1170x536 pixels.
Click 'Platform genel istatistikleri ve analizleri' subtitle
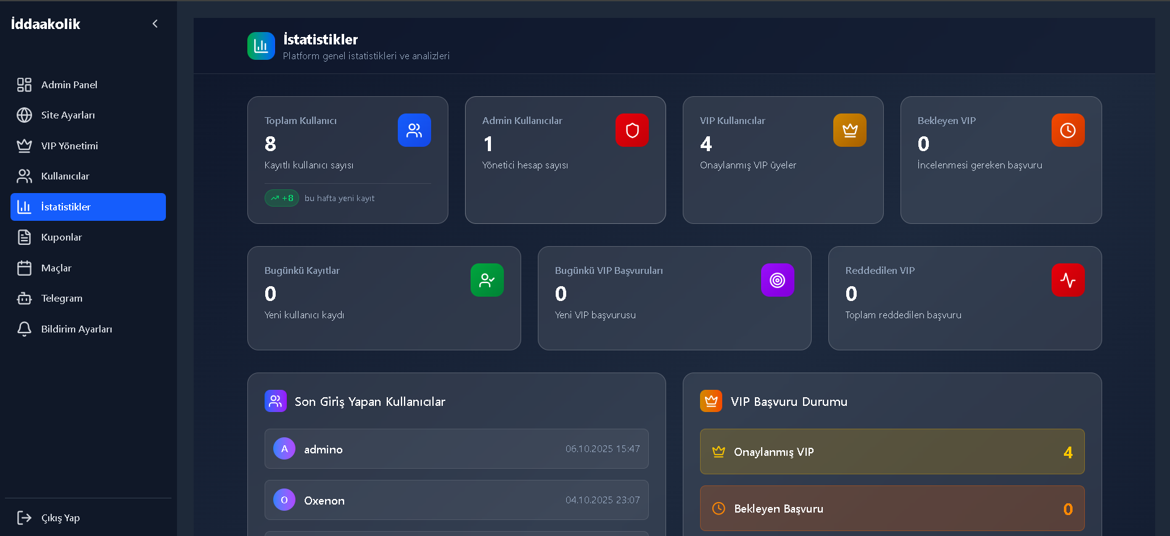point(366,56)
